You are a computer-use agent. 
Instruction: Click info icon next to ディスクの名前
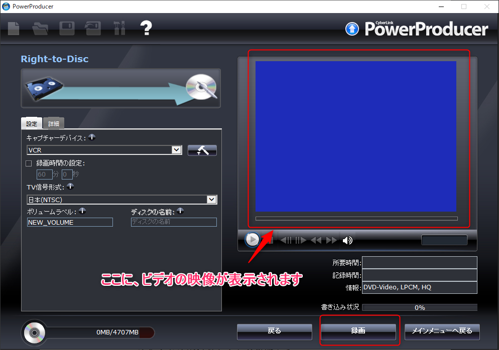click(180, 211)
